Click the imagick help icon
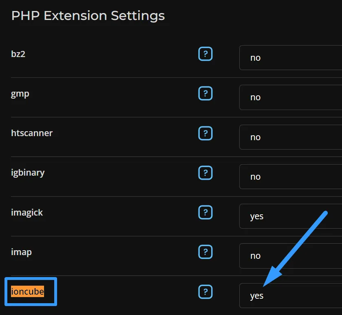Image resolution: width=342 pixels, height=315 pixels. [205, 212]
